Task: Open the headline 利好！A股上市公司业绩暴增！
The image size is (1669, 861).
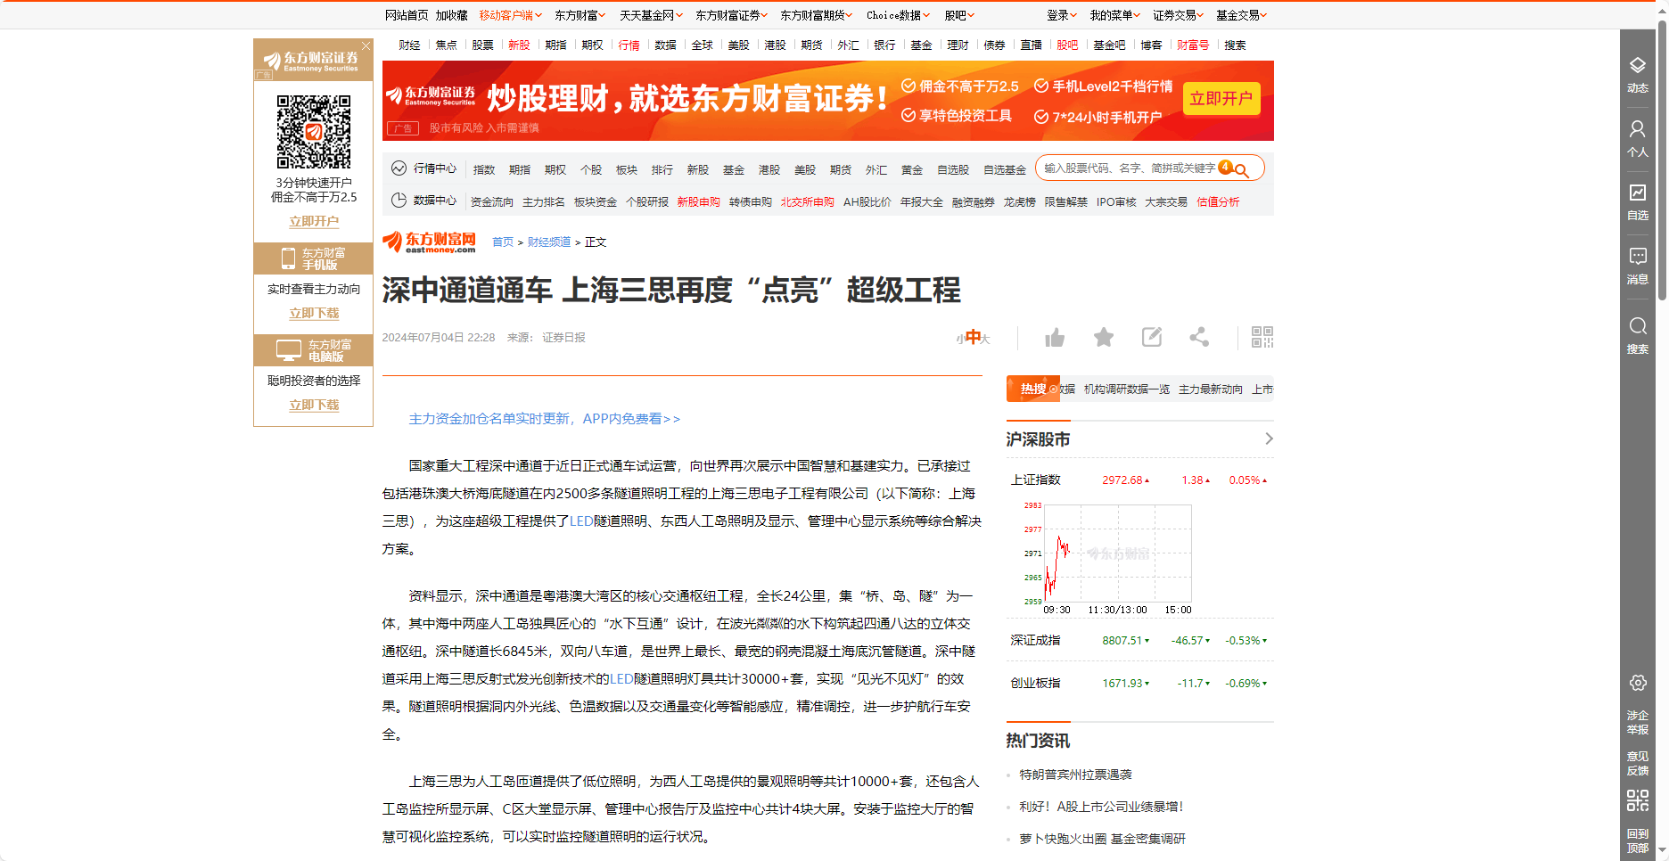Action: coord(1099,807)
